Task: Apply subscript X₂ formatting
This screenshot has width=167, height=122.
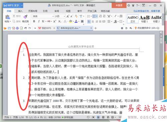Action: point(60,21)
